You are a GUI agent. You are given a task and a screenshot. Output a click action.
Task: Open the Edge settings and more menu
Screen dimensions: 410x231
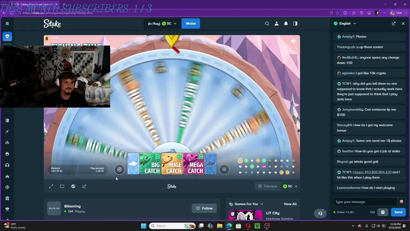(x=384, y=13)
